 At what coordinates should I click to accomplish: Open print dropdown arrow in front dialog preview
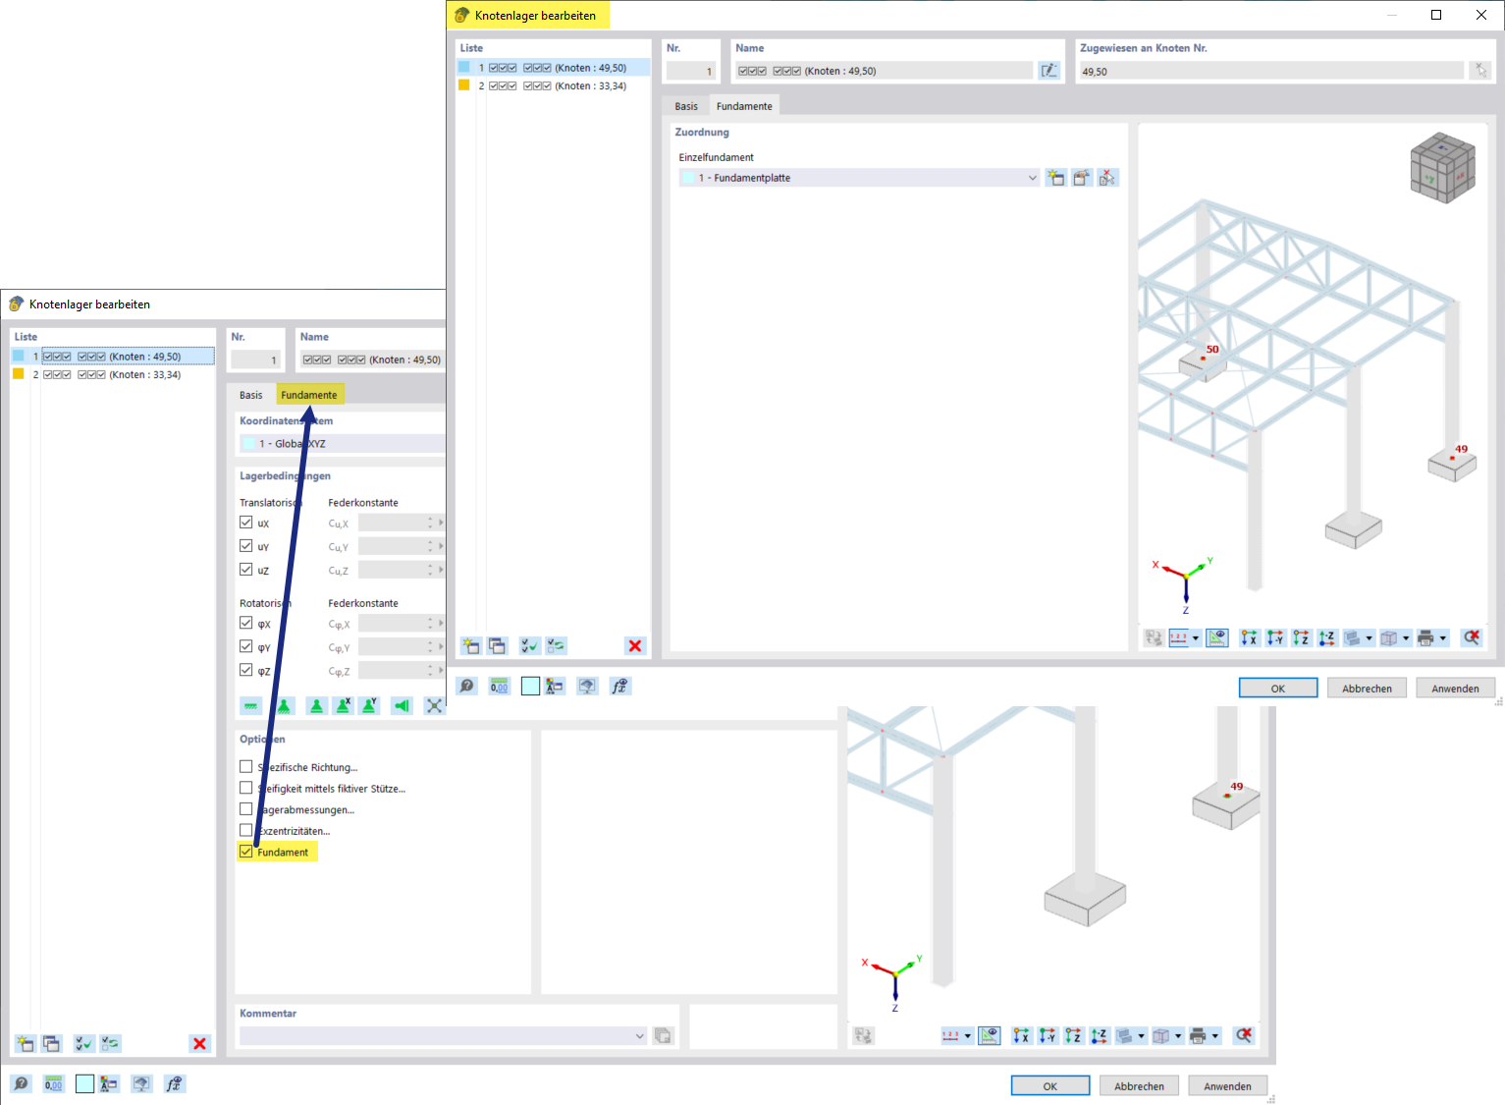(x=1443, y=638)
